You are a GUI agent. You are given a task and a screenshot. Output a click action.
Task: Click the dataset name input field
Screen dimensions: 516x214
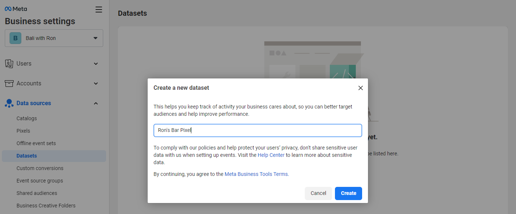coord(258,130)
